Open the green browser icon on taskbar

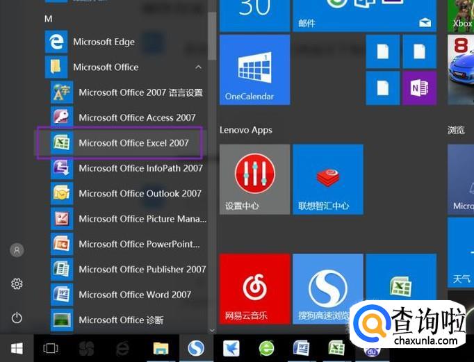[266, 348]
